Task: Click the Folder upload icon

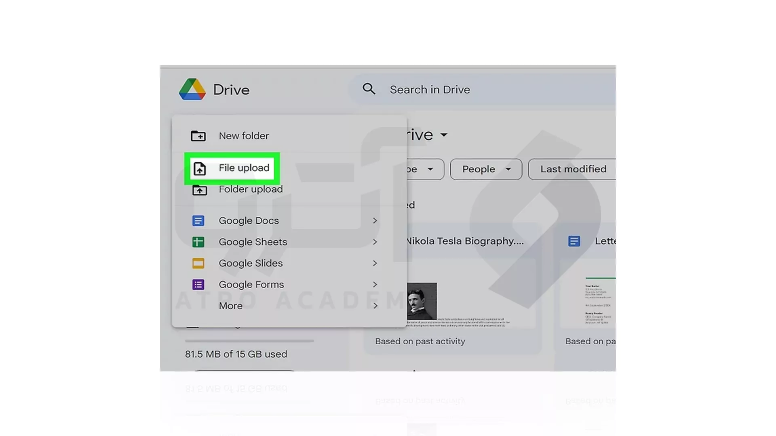Action: pyautogui.click(x=199, y=190)
